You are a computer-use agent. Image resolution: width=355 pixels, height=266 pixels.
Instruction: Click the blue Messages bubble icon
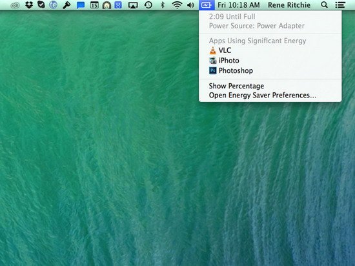(81, 5)
